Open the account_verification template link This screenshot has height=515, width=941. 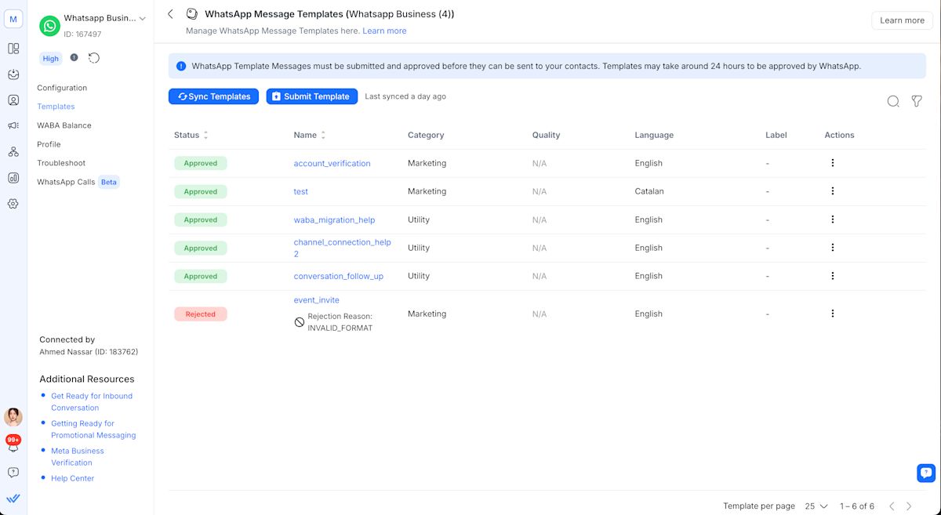[x=332, y=163]
